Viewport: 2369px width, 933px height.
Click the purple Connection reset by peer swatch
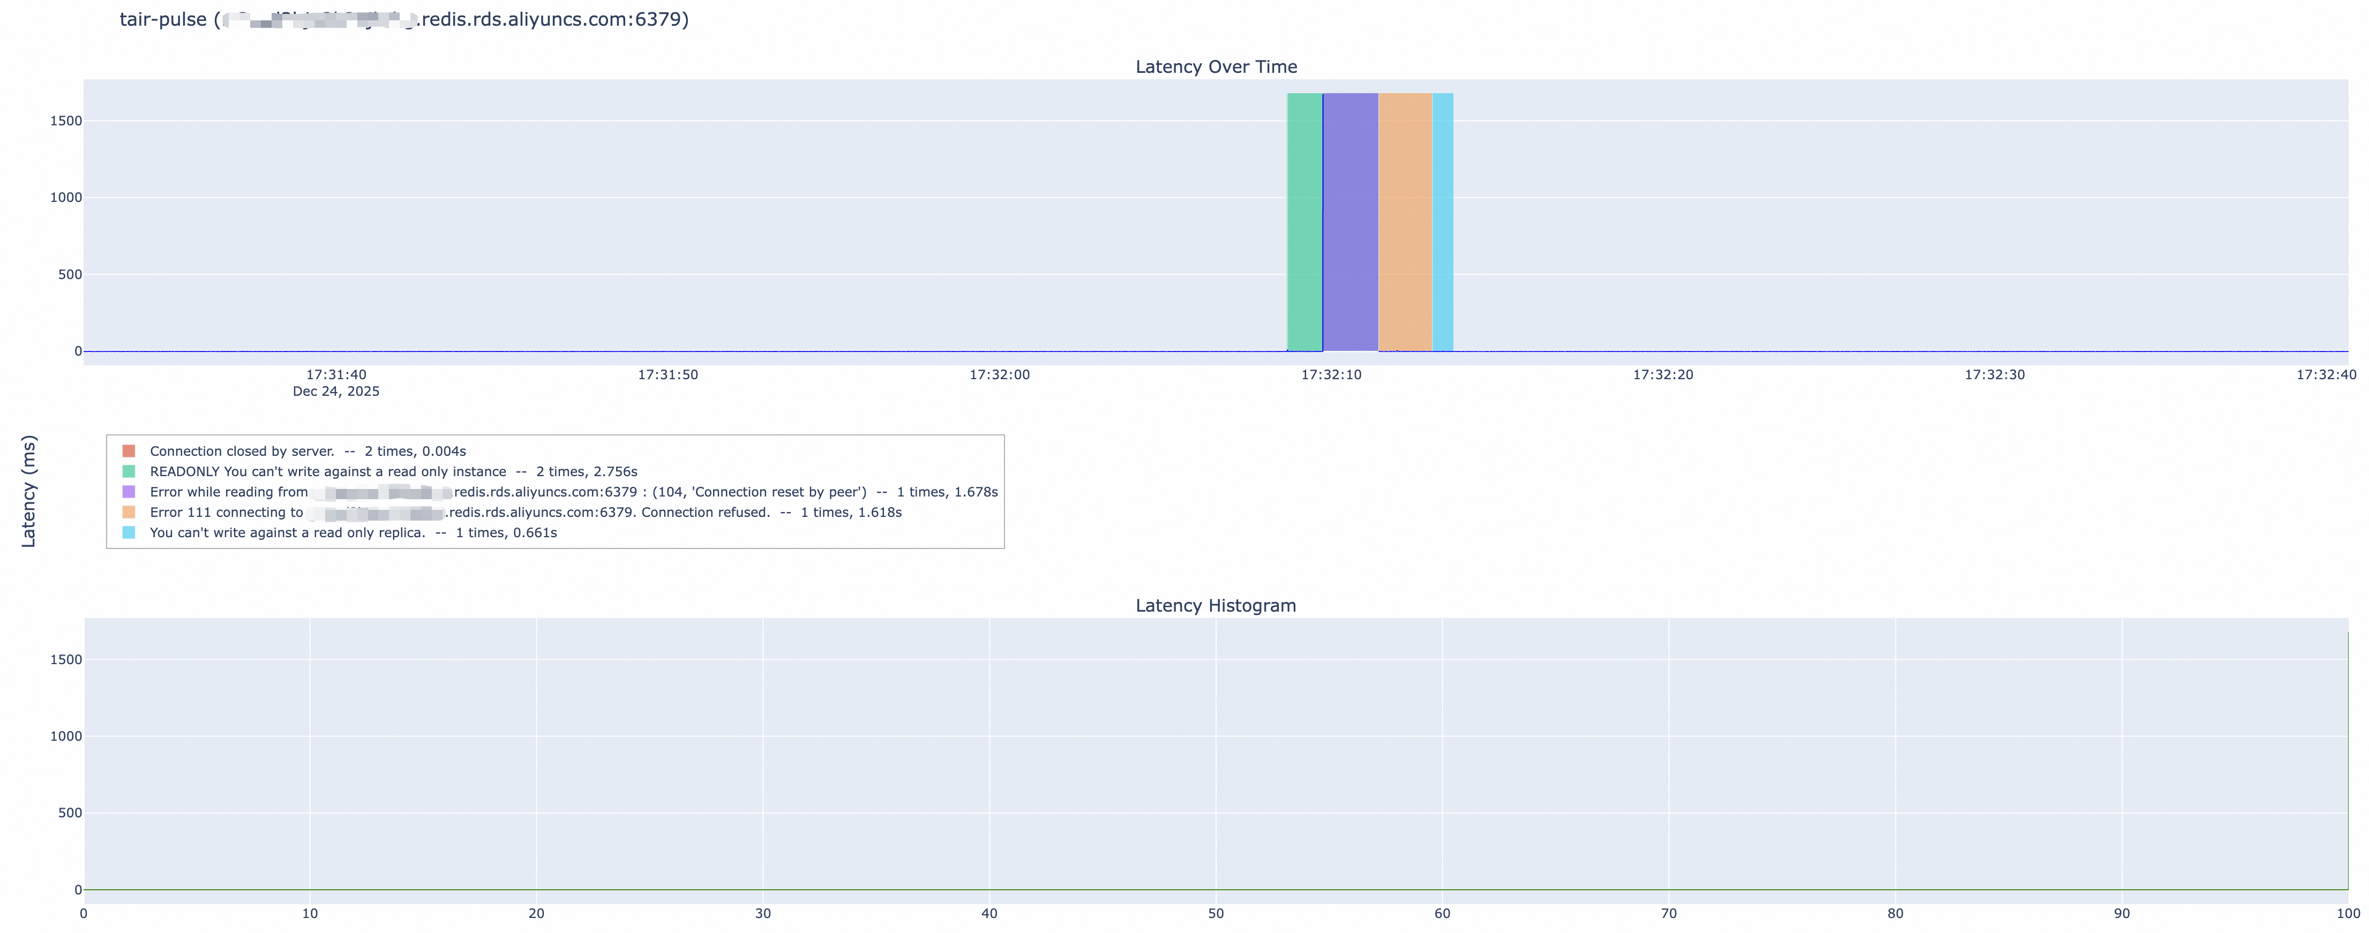coord(129,492)
